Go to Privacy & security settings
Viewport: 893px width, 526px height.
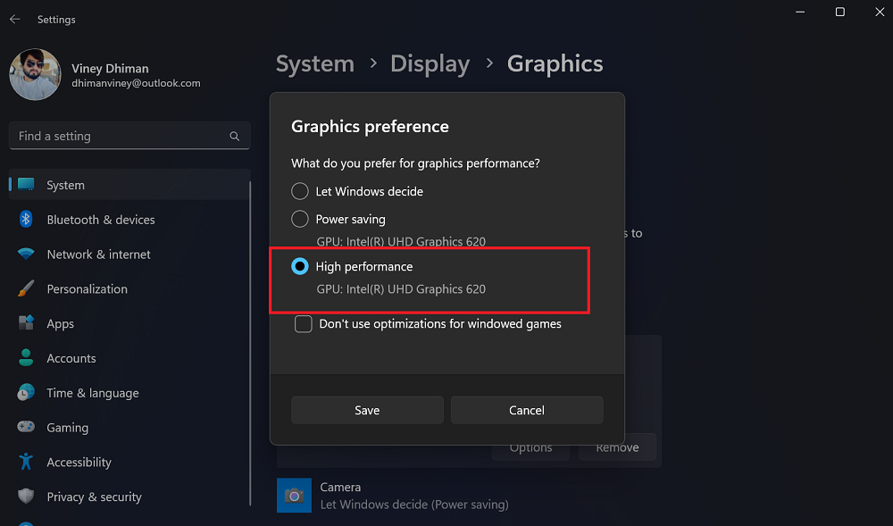pyautogui.click(x=129, y=497)
